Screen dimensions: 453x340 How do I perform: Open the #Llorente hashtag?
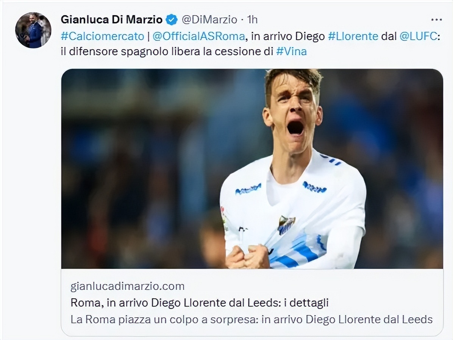coord(353,36)
